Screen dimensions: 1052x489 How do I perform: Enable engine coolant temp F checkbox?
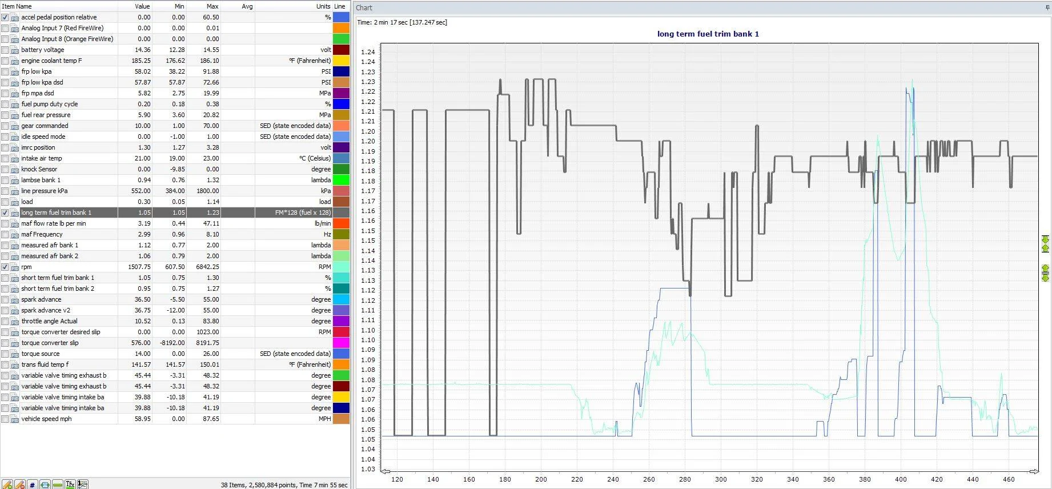5,61
